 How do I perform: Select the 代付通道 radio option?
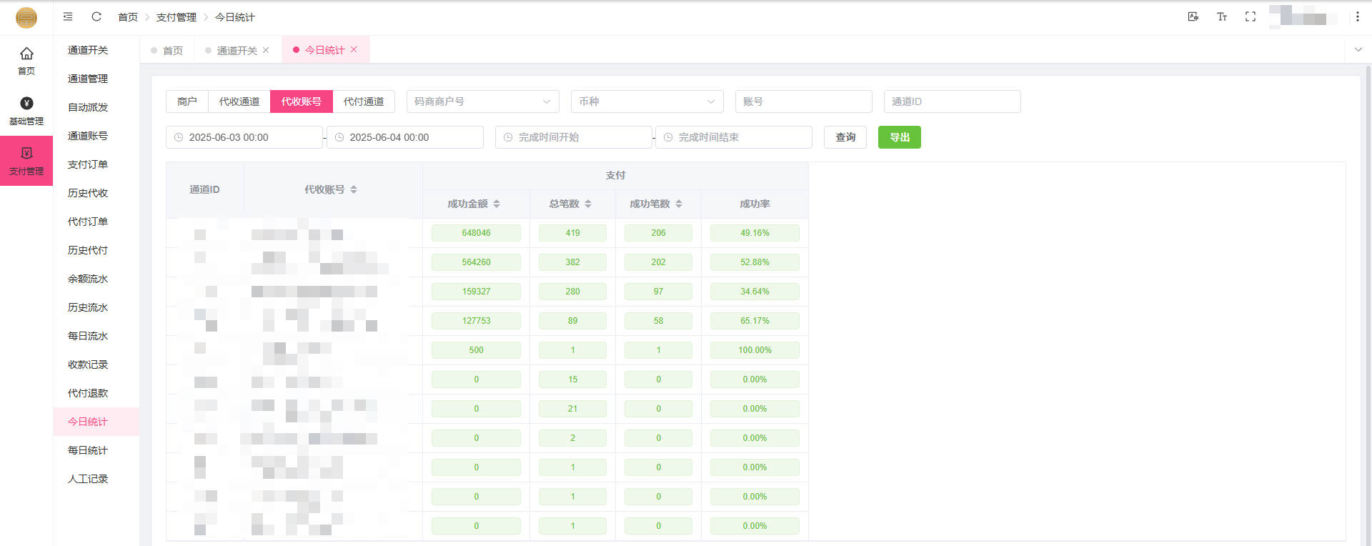(363, 101)
